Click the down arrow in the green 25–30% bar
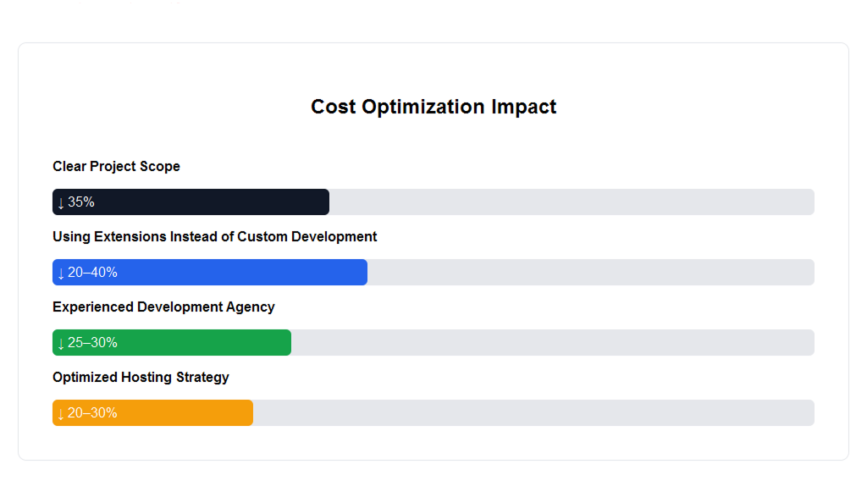The image size is (867, 503). coord(61,343)
